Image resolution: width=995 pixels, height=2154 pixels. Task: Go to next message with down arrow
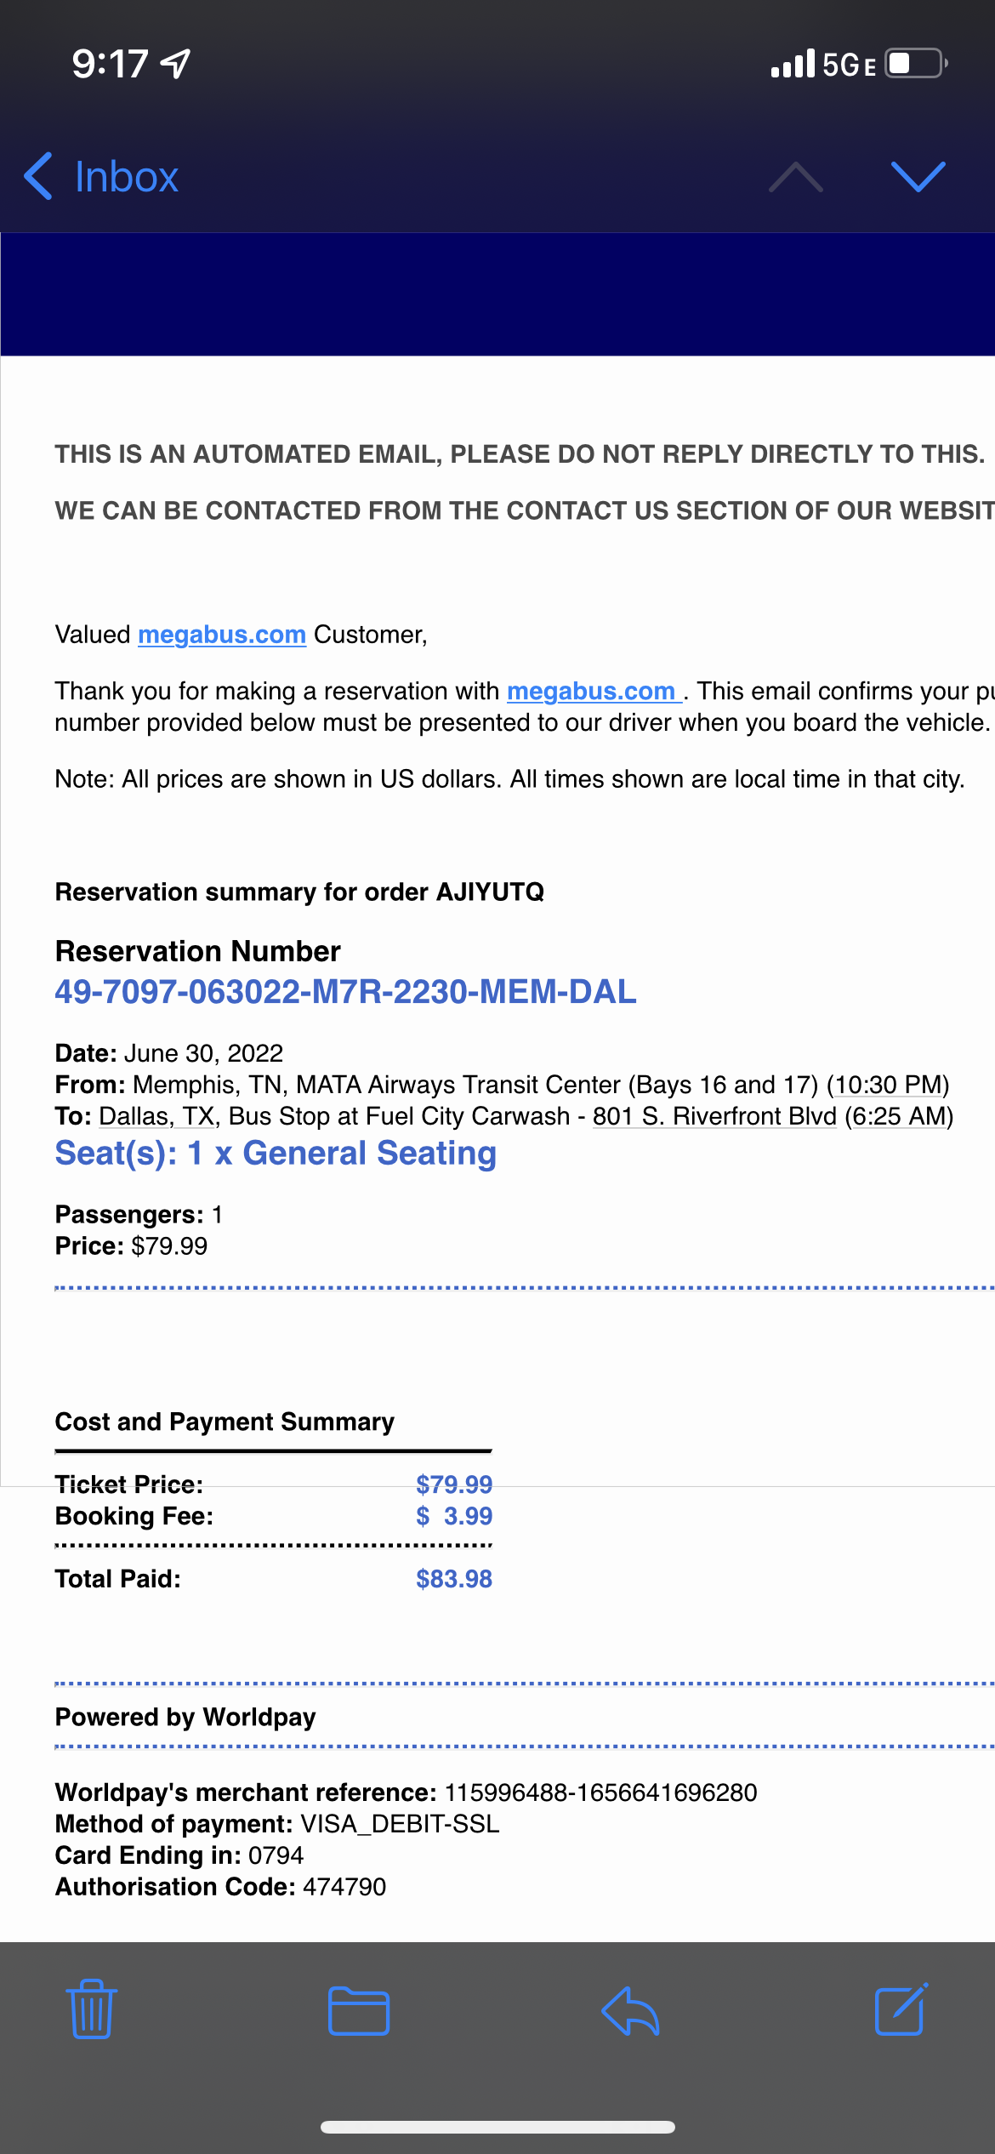tap(918, 176)
